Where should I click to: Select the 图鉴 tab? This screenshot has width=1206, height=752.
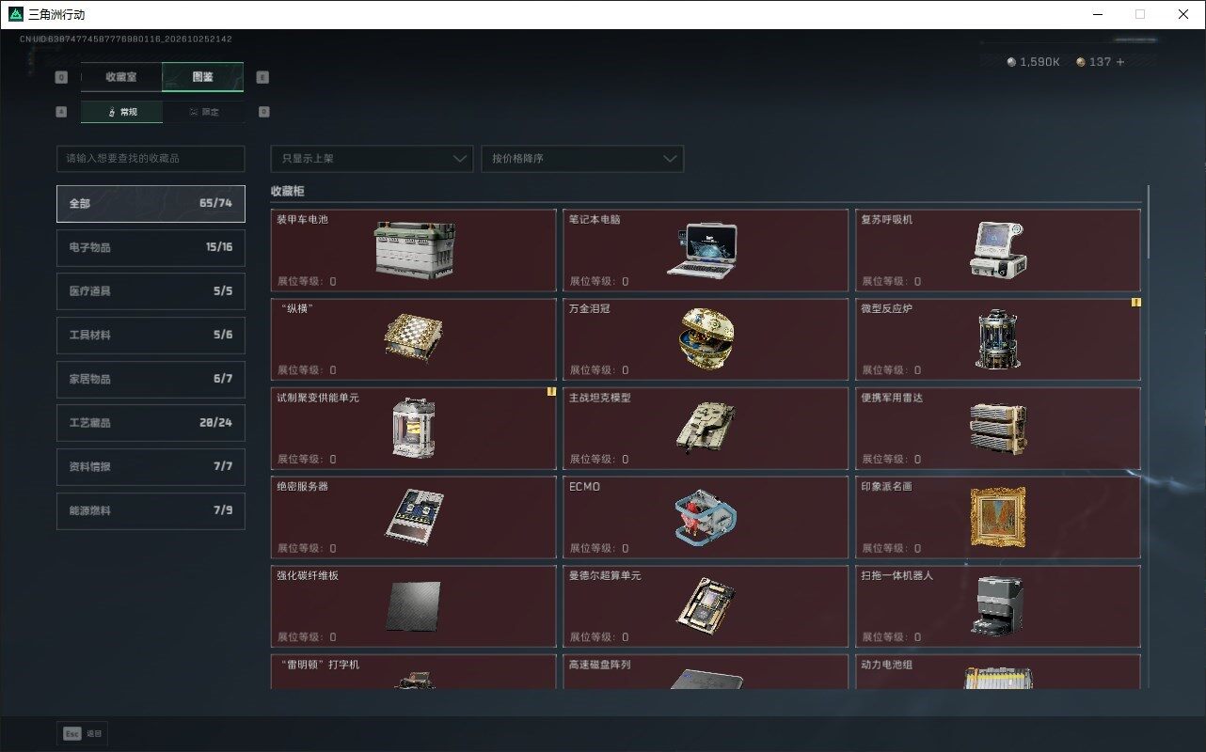tap(202, 77)
